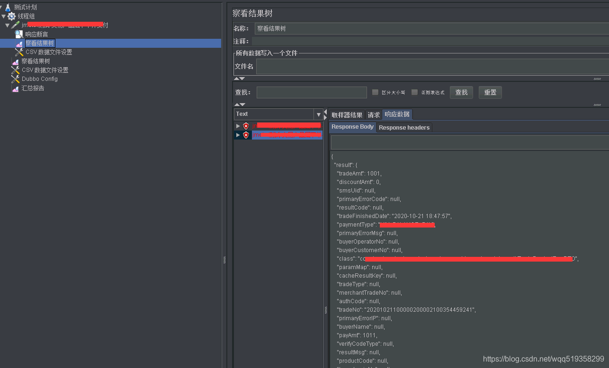Click the "smsUid": null line
Image resolution: width=609 pixels, height=368 pixels.
click(356, 191)
